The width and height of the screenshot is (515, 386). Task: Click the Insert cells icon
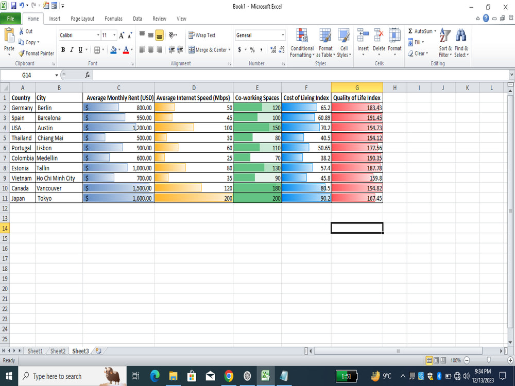363,36
